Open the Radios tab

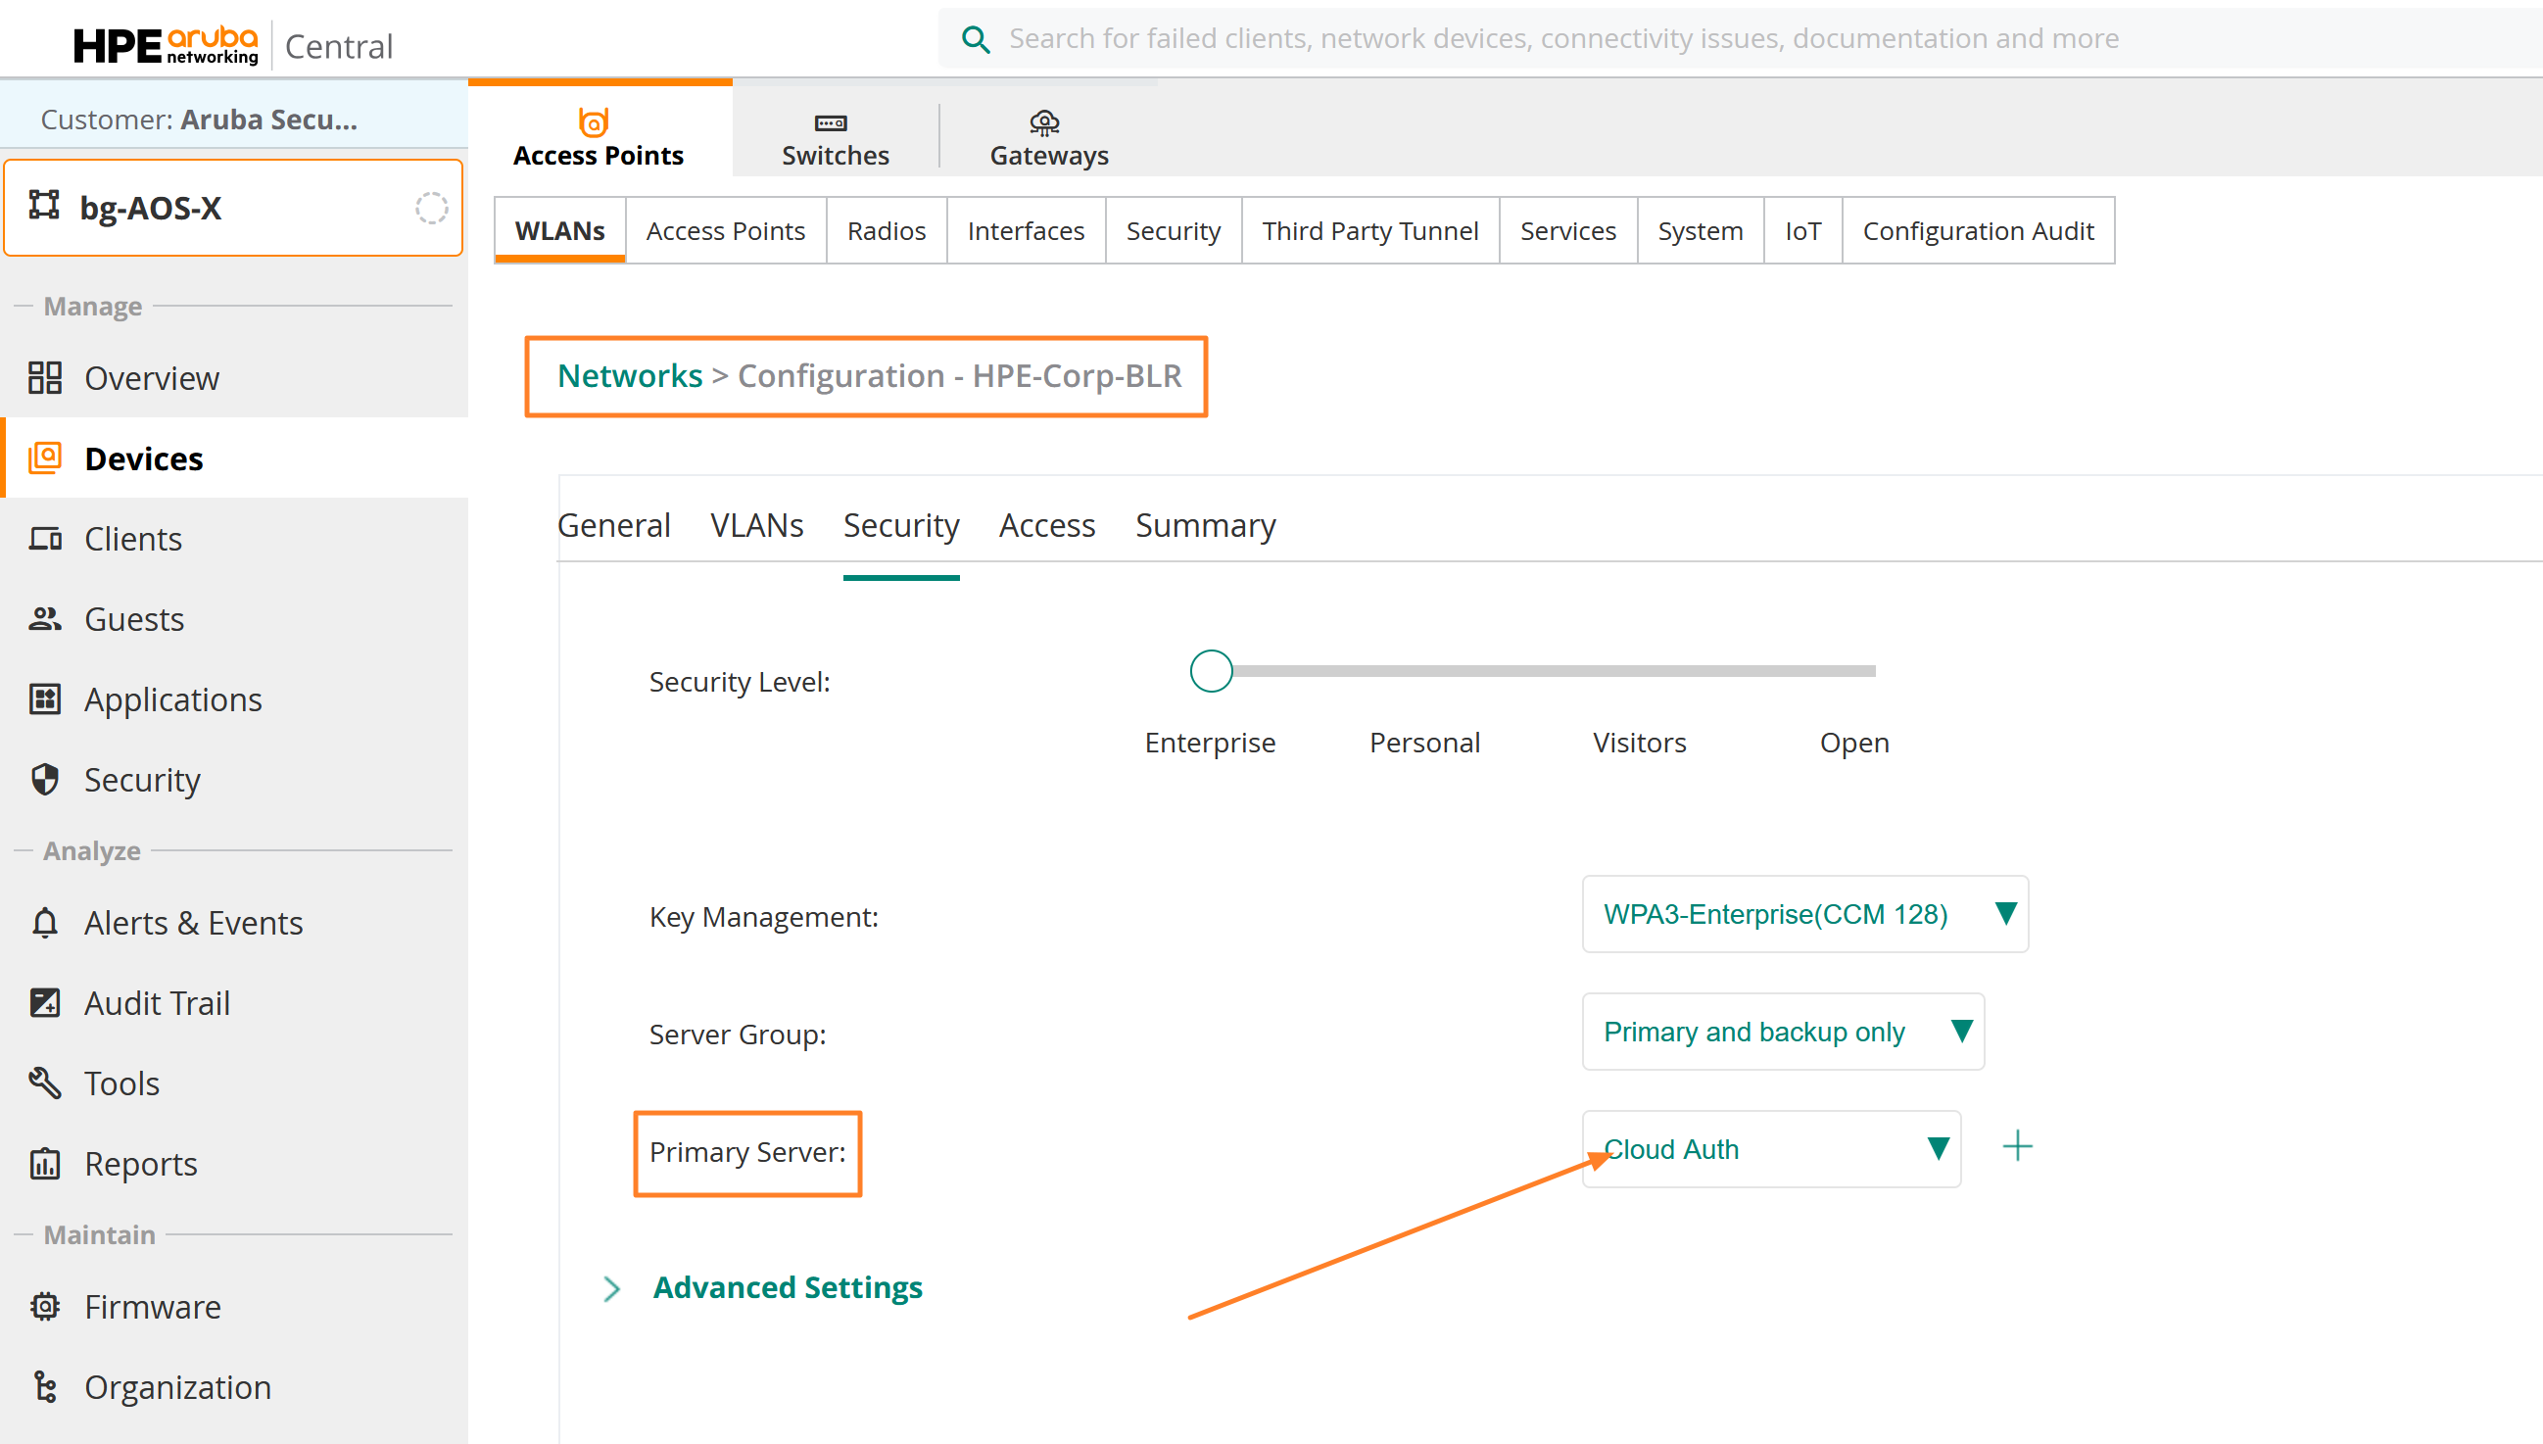(x=887, y=230)
